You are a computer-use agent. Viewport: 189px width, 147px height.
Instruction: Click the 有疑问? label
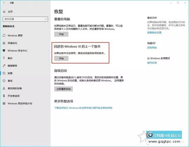[151, 43]
